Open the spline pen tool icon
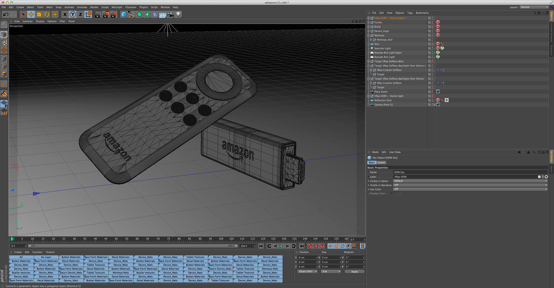554x288 pixels. [132, 14]
